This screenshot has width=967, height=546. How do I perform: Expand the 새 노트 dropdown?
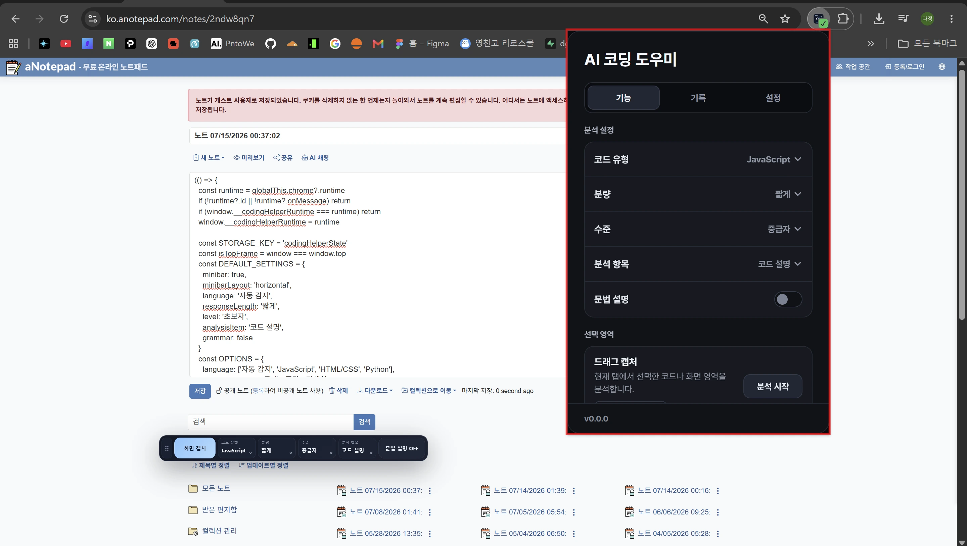pos(209,158)
